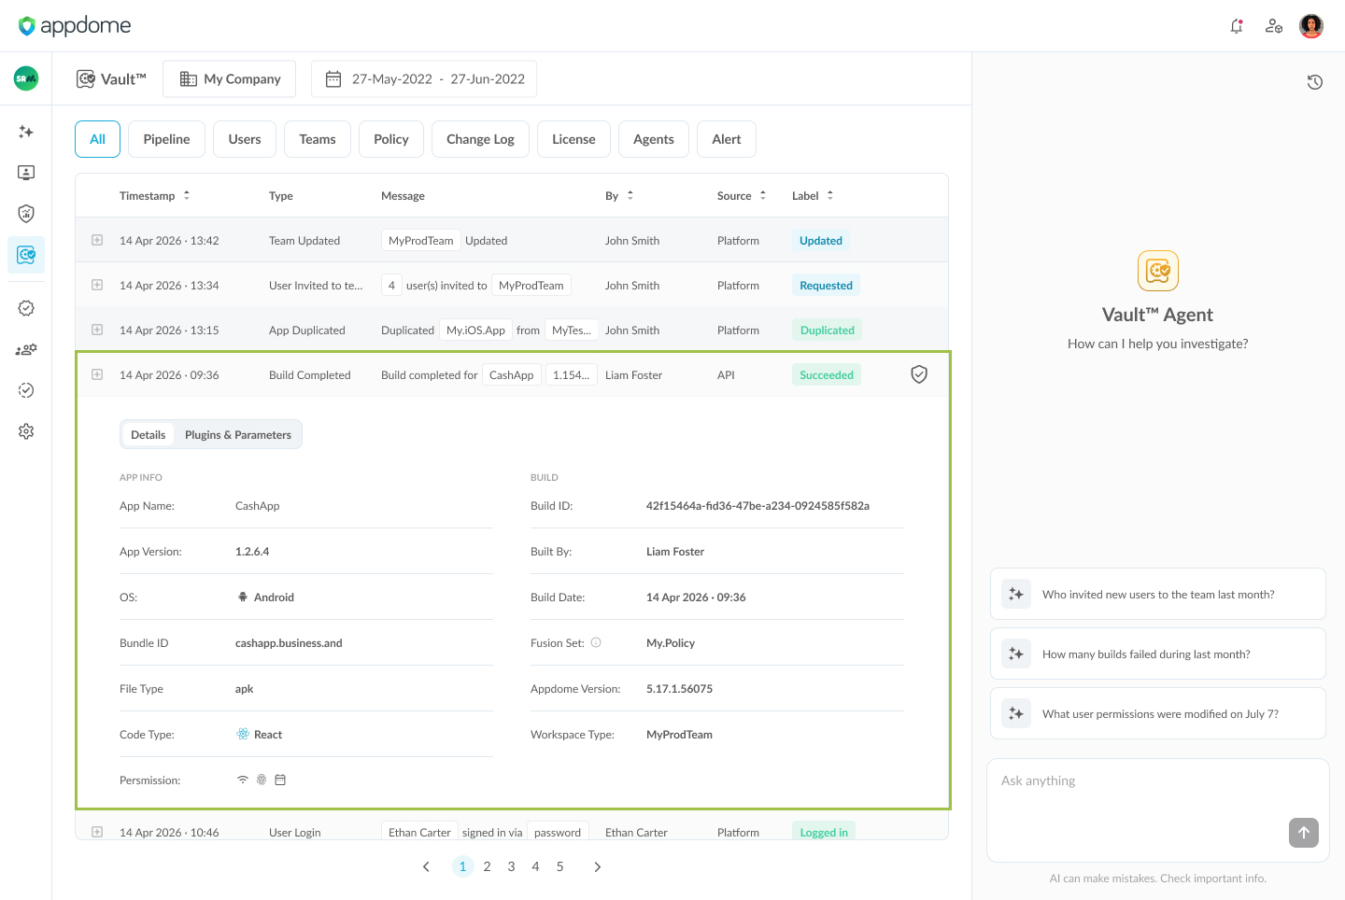Select the highlighted Vault icon in sidebar
Viewport: 1345px width, 900px height.
(26, 255)
